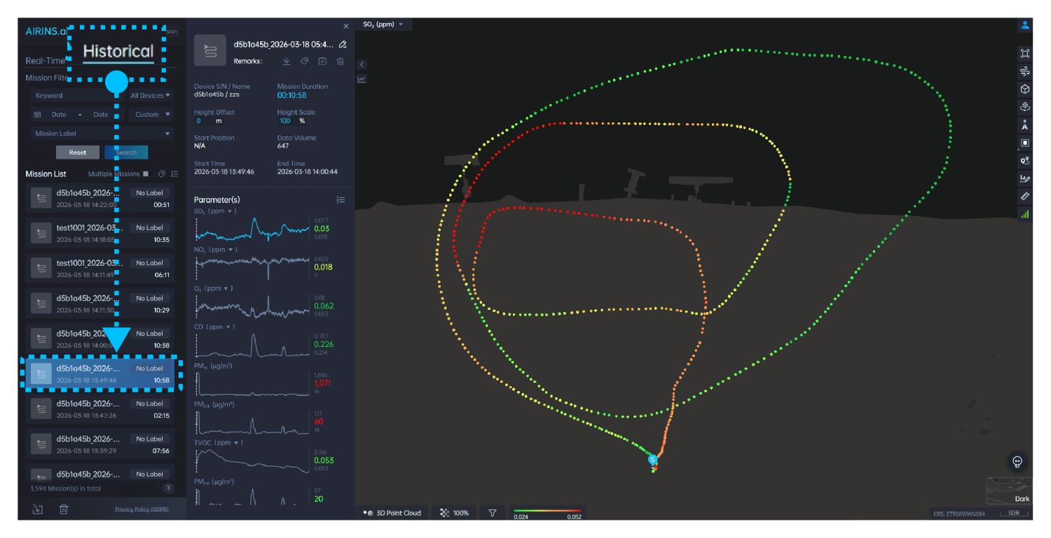
Task: Open the user account icon
Action: [x=1025, y=24]
